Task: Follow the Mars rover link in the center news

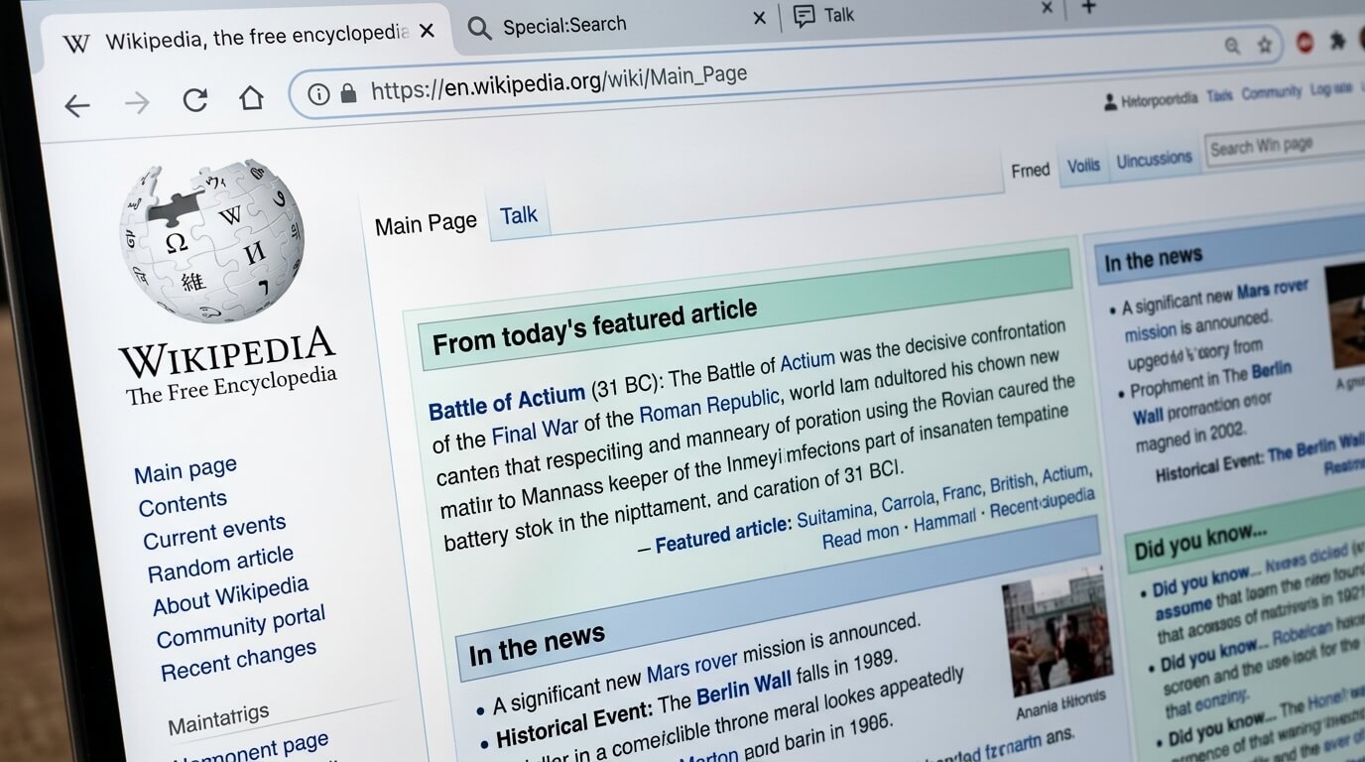Action: click(692, 665)
